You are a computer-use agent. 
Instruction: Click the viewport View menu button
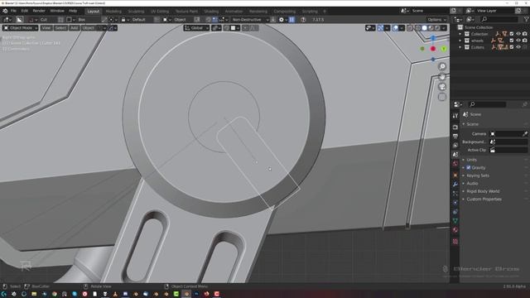pos(46,27)
